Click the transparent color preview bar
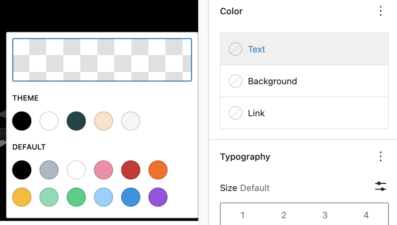Screen dimensions: 397x225 (x=102, y=60)
